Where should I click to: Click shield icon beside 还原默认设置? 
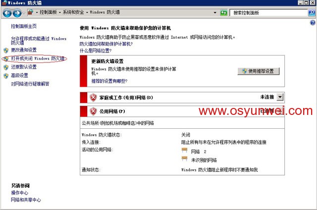click(x=6, y=67)
